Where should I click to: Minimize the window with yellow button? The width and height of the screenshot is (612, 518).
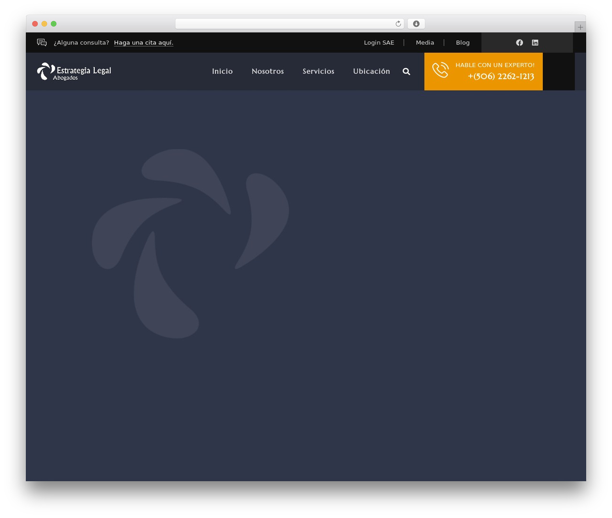(x=44, y=24)
